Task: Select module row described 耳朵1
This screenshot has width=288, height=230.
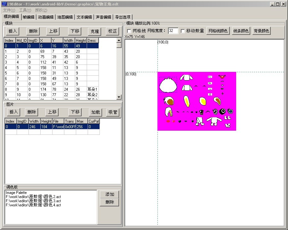Action: pyautogui.click(x=51, y=89)
